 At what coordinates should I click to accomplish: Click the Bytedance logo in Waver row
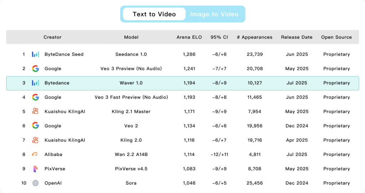point(35,83)
